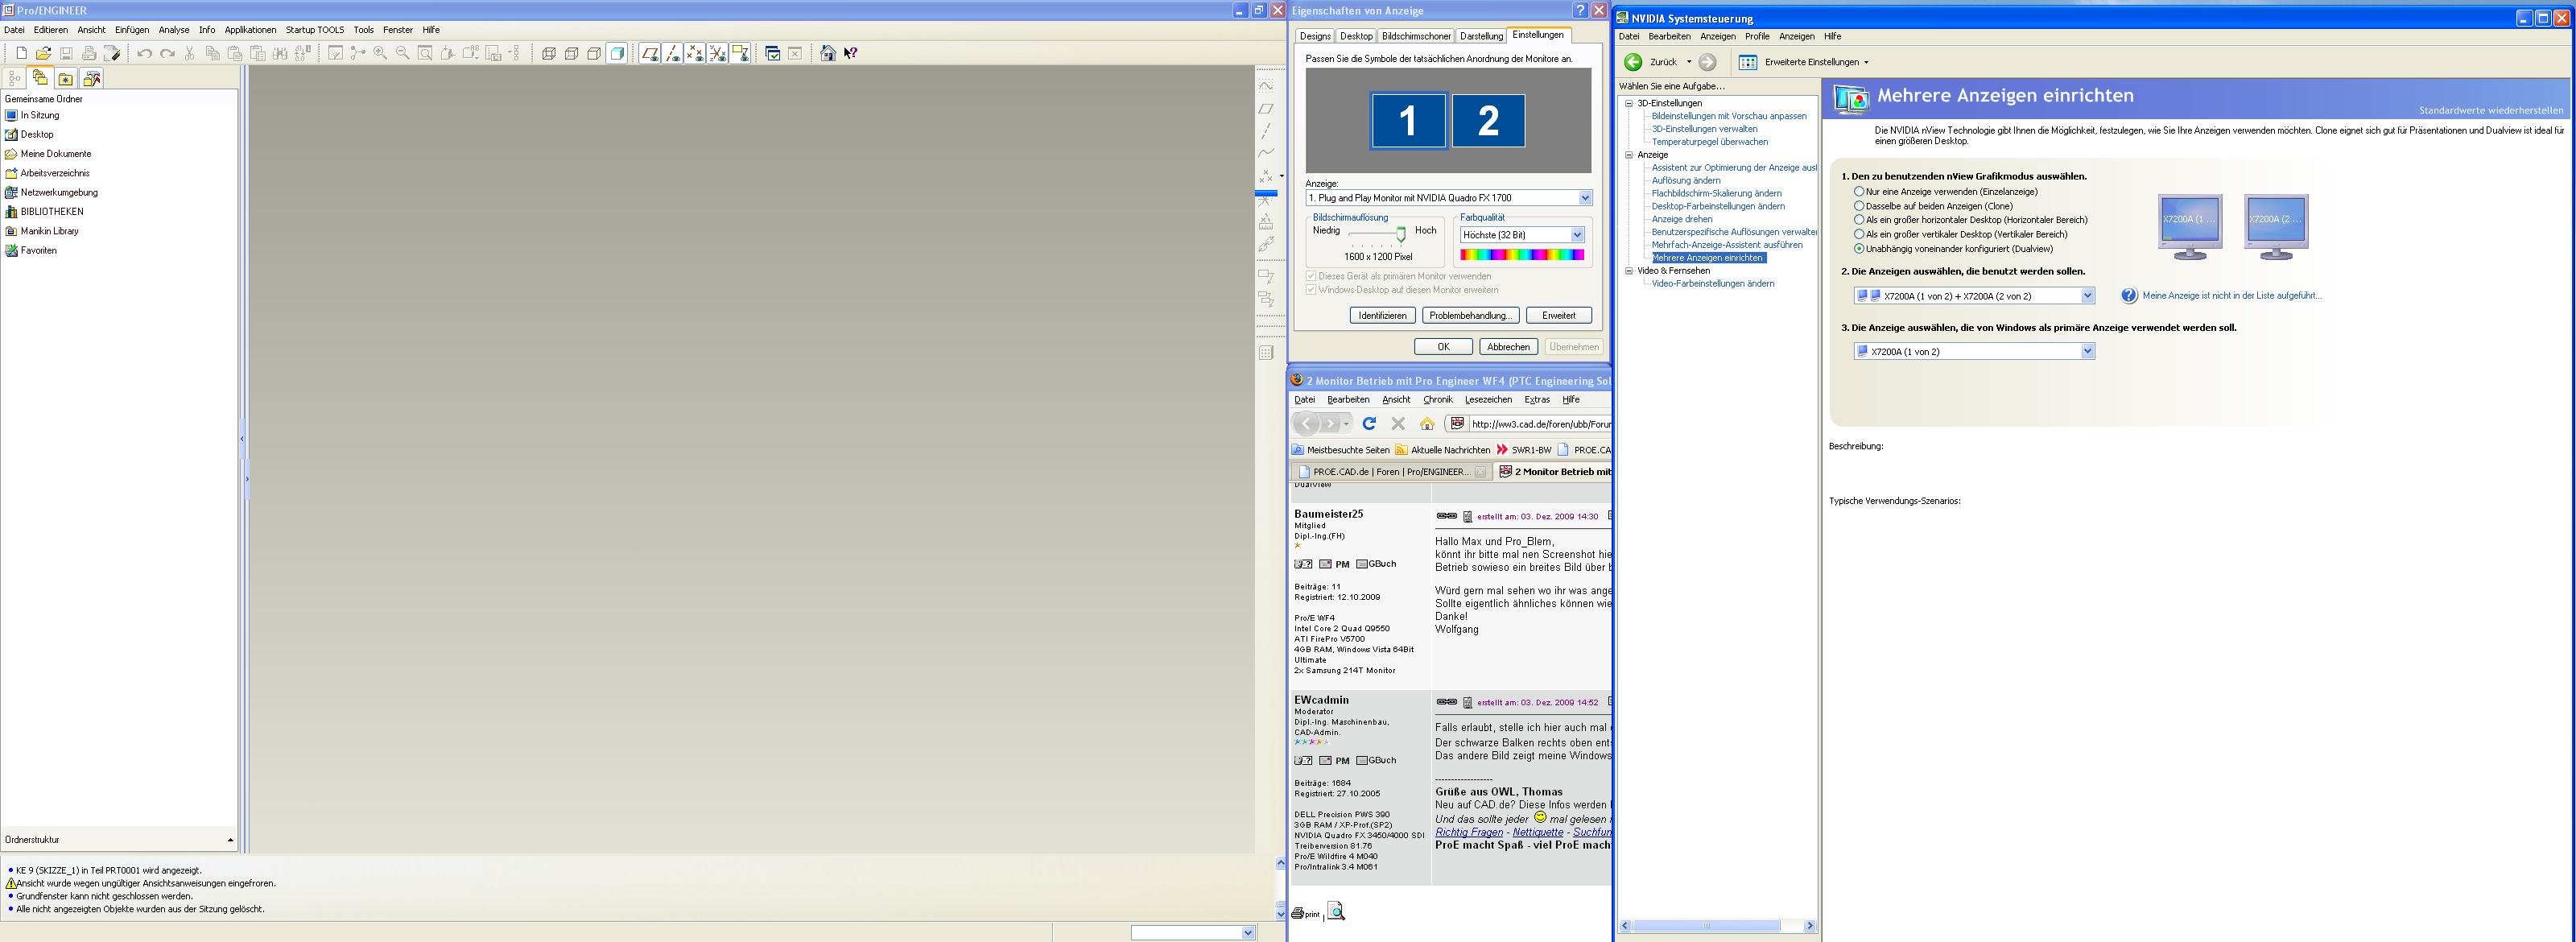The height and width of the screenshot is (942, 2576).
Task: Click the sketch tool in right feature toolbar
Action: tap(1266, 85)
